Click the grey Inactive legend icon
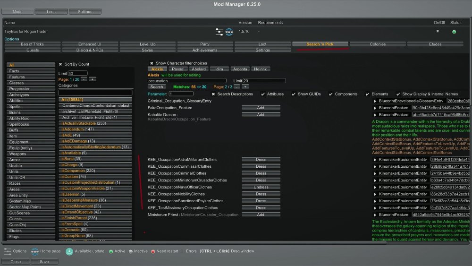The width and height of the screenshot is (472, 266). [x=130, y=251]
